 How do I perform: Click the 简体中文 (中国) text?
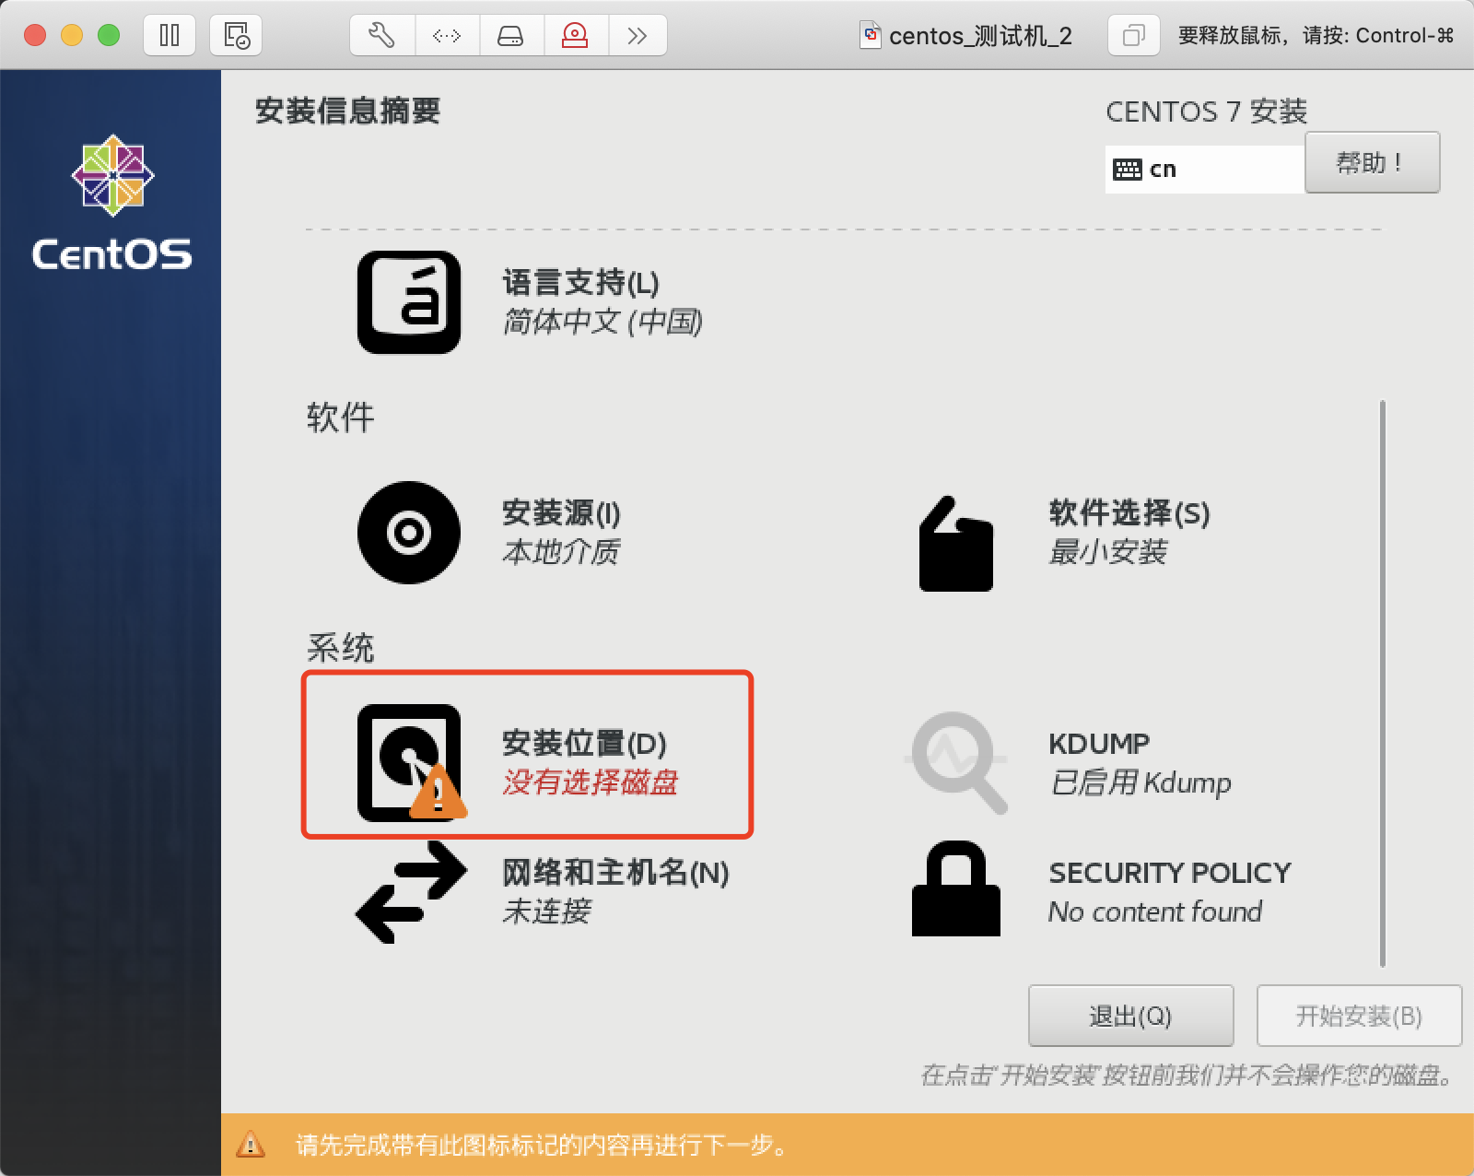coord(603,322)
